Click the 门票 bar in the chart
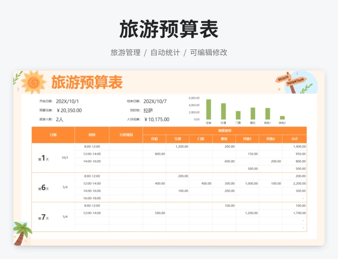338x259 pixels. click(x=238, y=115)
